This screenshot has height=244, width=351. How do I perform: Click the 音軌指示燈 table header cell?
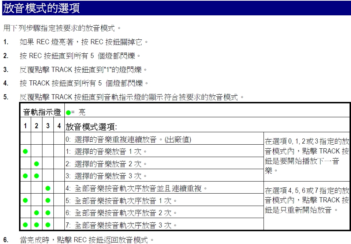[x=42, y=112]
